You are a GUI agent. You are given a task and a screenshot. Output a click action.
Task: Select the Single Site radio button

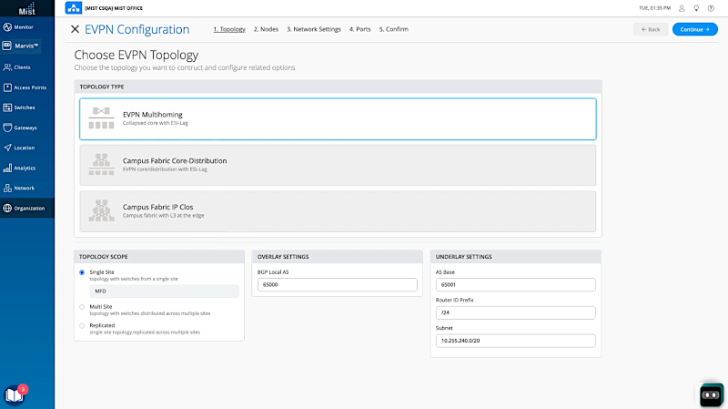click(83, 272)
